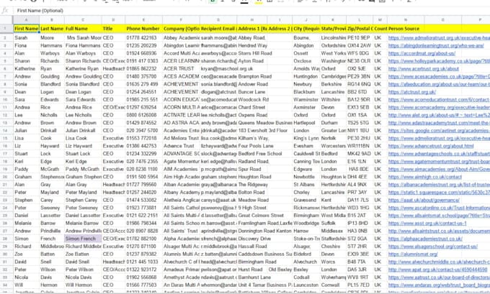
Task: Click the formula bar showing First Name (Optional)
Action: click(x=251, y=11)
